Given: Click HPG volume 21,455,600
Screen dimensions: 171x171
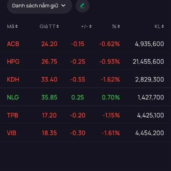Looking at the screenshot, I should click(148, 62).
